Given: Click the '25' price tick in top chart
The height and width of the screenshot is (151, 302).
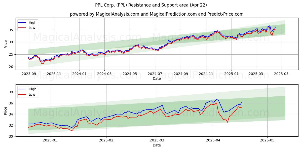Looking at the screenshot, I should click(x=11, y=54).
